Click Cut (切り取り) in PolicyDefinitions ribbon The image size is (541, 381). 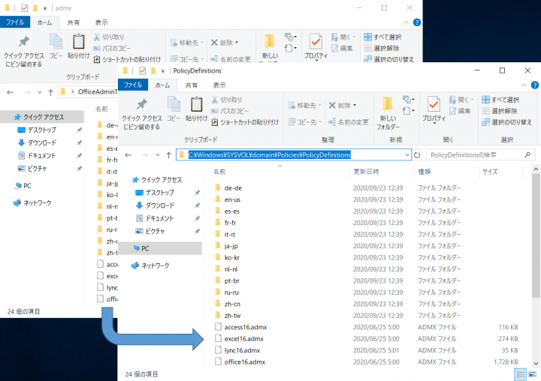click(x=227, y=100)
